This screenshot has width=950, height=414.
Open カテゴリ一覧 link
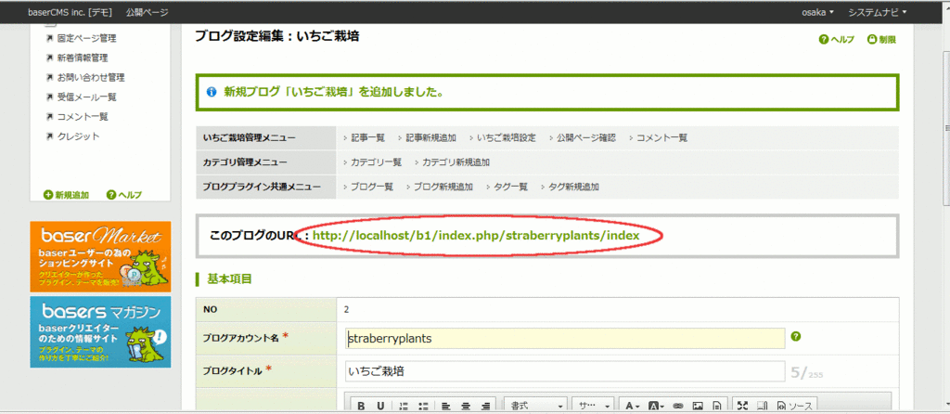pos(377,162)
